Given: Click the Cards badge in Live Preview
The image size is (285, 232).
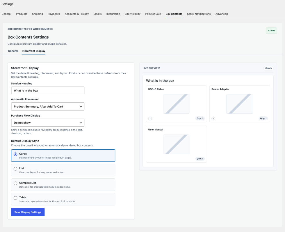Looking at the screenshot, I should [x=268, y=68].
